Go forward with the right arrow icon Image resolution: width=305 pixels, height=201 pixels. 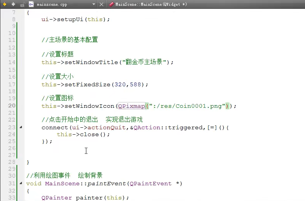pyautogui.click(x=13, y=4)
